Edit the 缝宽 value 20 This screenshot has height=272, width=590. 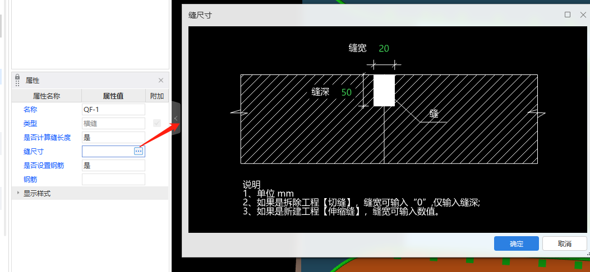coord(384,49)
